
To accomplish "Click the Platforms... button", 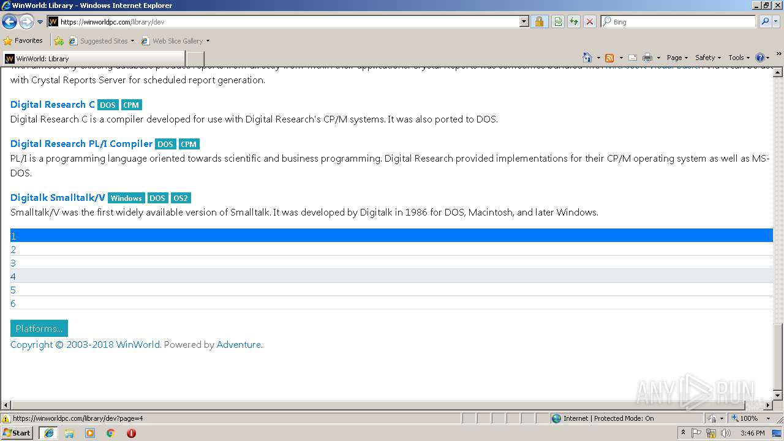I will tap(39, 328).
